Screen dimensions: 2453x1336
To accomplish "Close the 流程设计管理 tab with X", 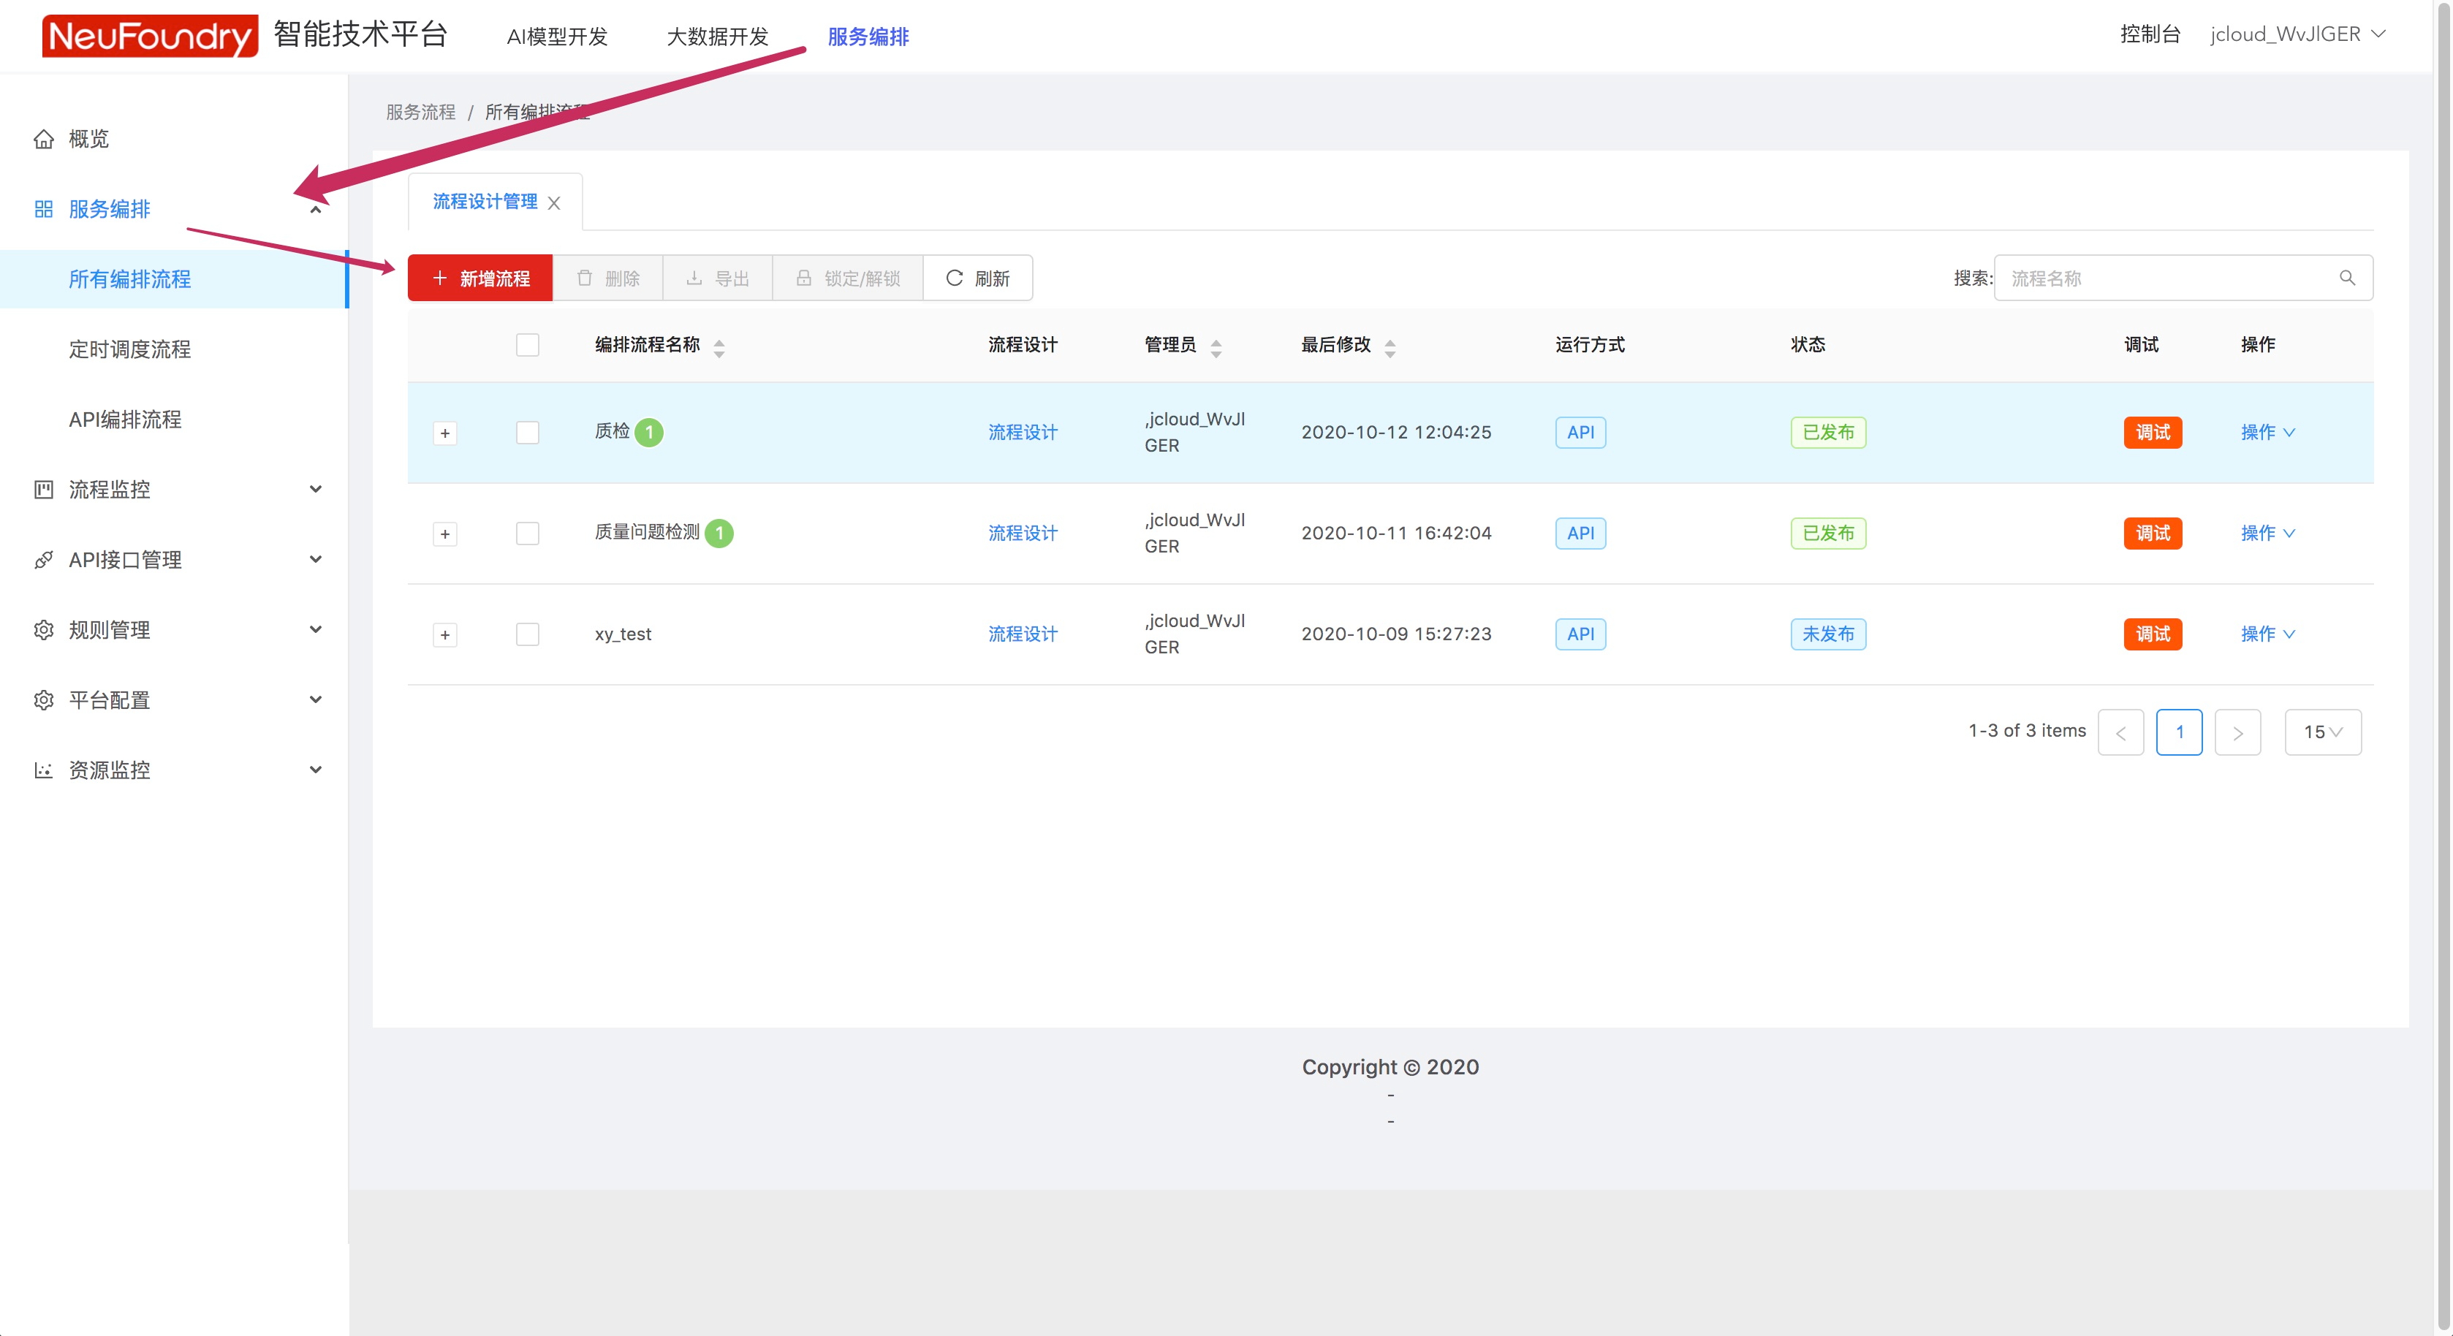I will pyautogui.click(x=554, y=203).
